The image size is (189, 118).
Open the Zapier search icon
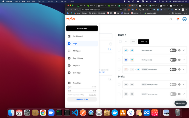[x=171, y=19]
